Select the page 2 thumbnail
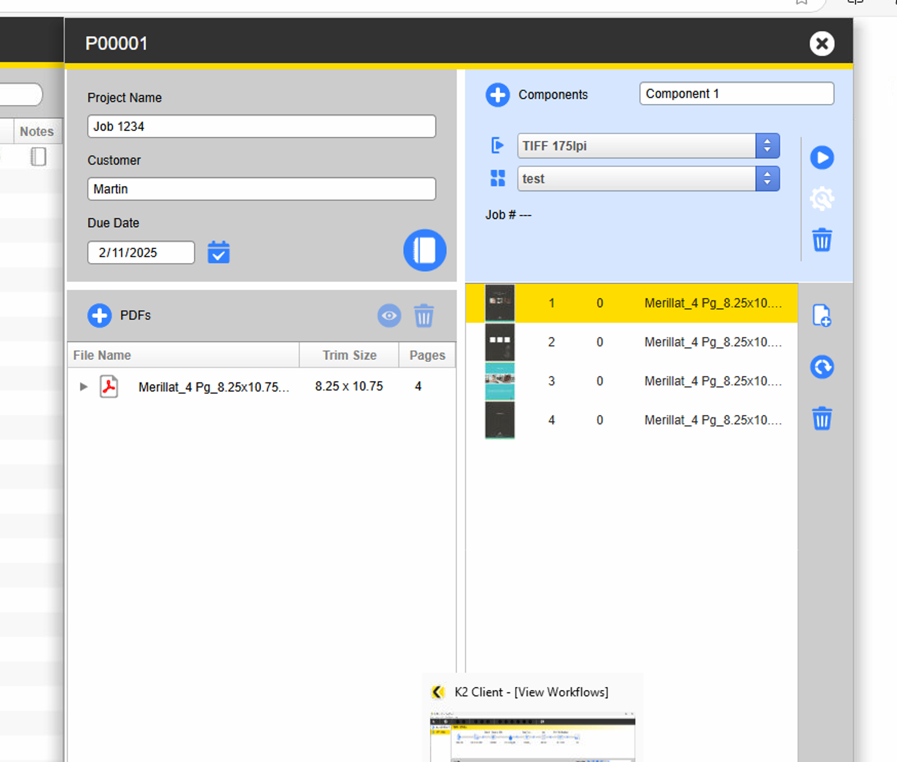897x762 pixels. (x=499, y=342)
